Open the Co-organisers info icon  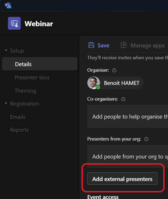point(123,99)
